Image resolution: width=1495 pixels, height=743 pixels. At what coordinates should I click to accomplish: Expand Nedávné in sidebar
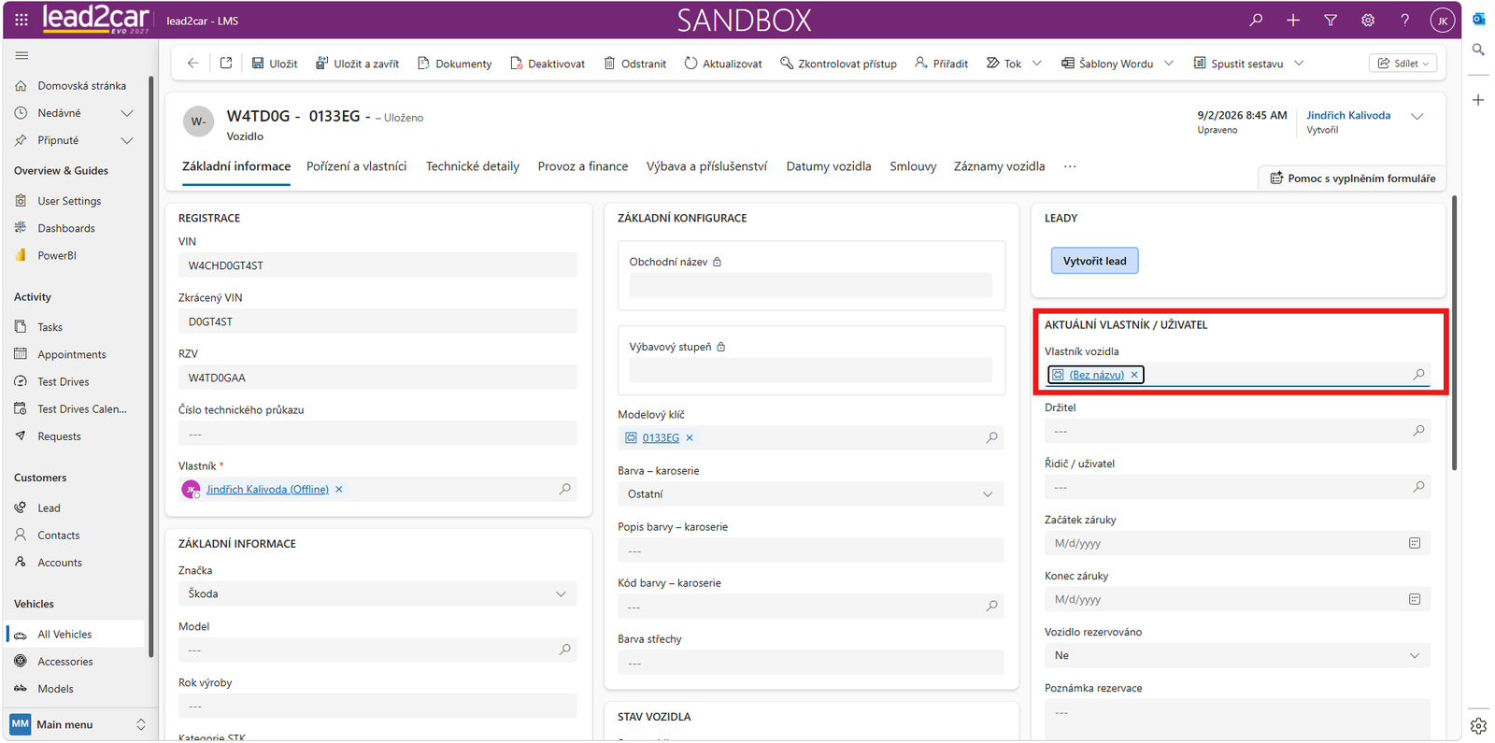click(x=127, y=113)
